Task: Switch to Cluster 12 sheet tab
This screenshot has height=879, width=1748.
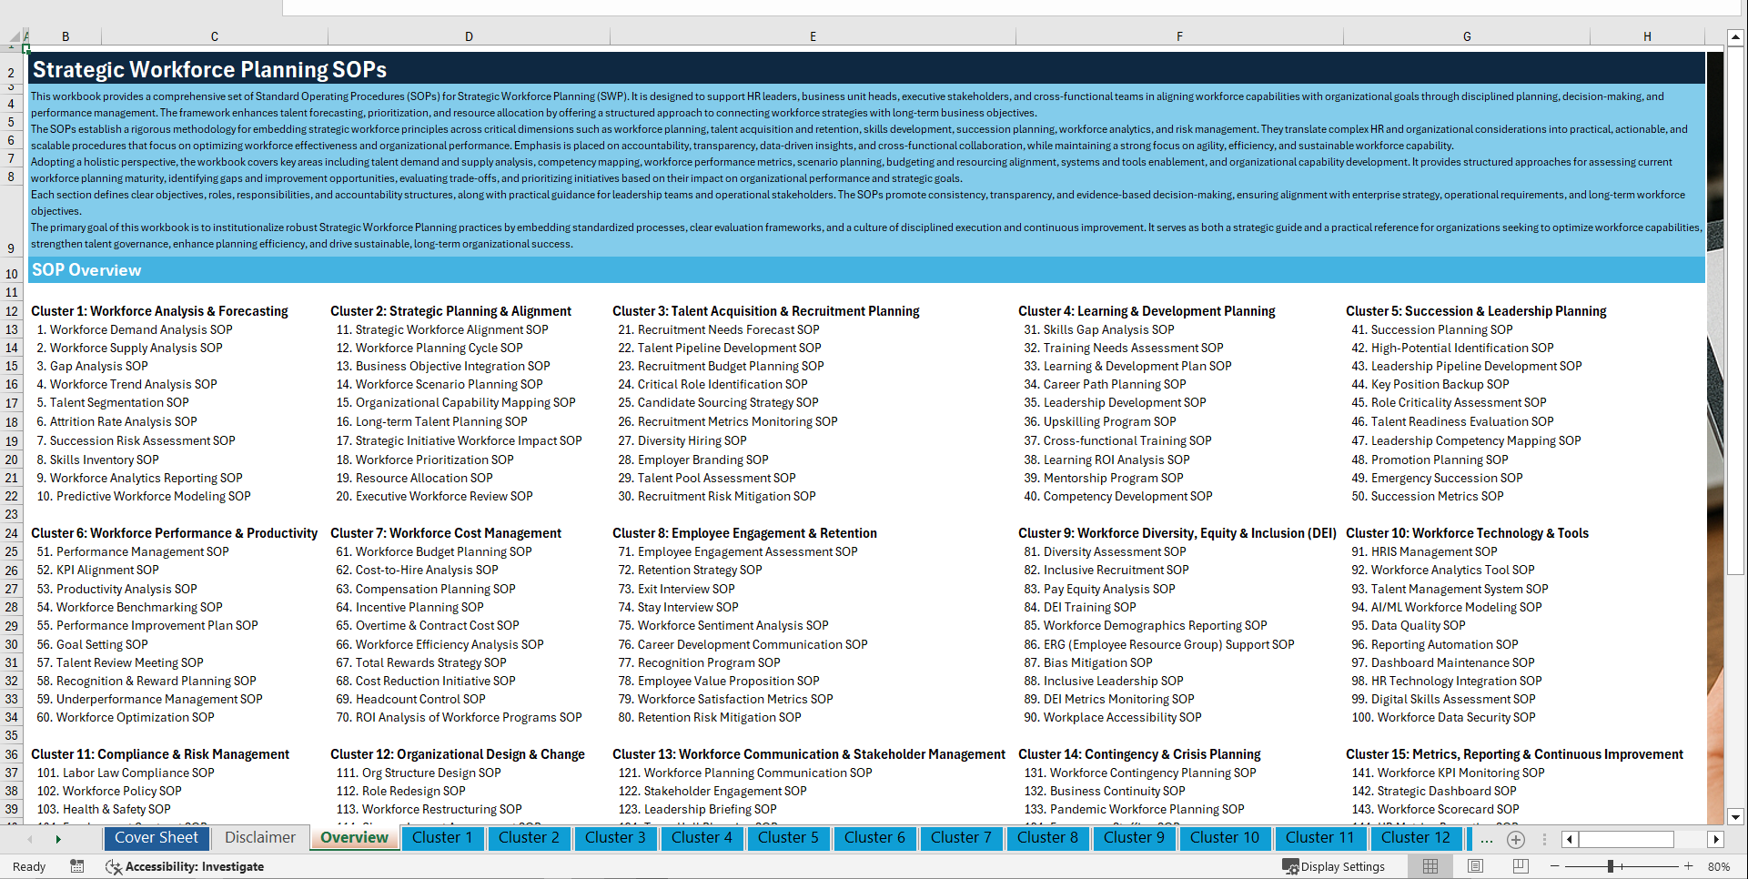Action: [1416, 837]
